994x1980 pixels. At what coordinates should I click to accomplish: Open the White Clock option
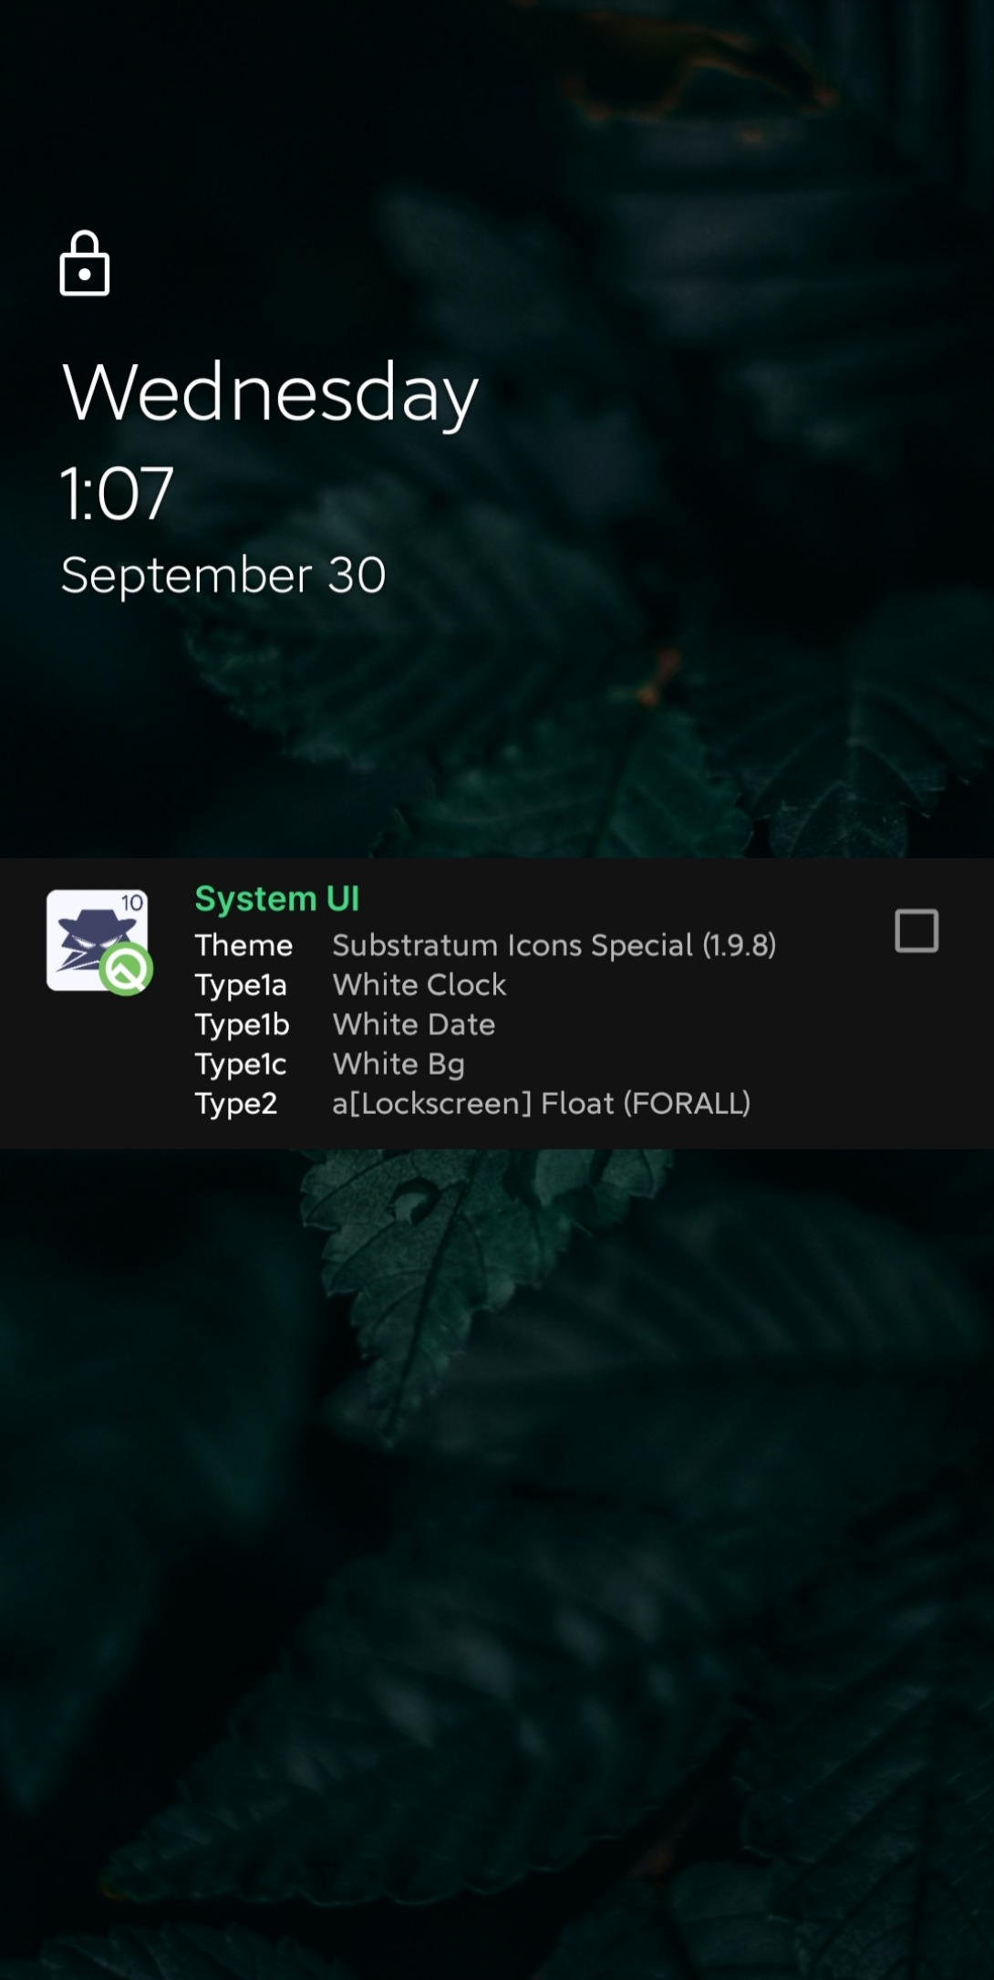click(x=419, y=985)
